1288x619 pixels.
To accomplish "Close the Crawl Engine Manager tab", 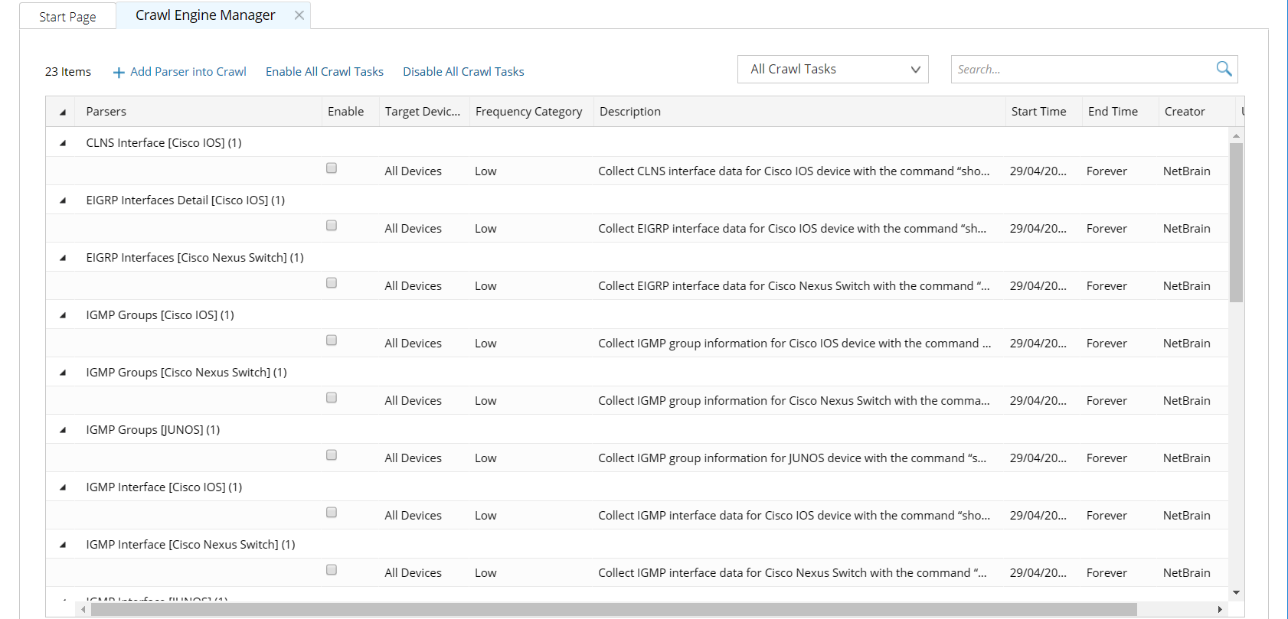I will click(299, 15).
